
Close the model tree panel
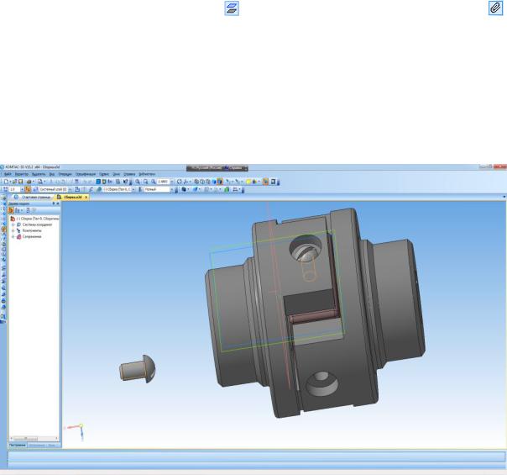58,203
